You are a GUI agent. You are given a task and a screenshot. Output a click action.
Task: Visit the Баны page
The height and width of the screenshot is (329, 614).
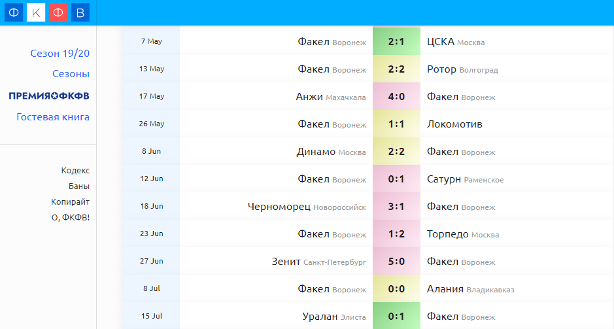[x=78, y=186]
